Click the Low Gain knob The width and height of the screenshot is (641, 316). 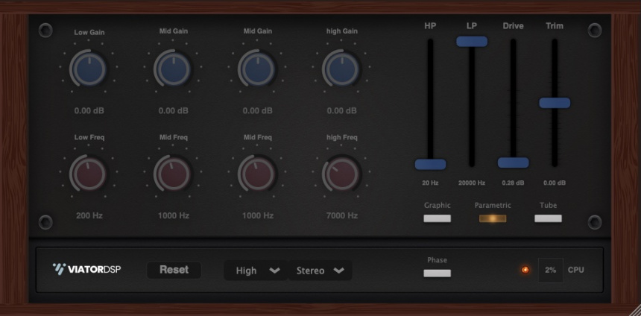[89, 69]
